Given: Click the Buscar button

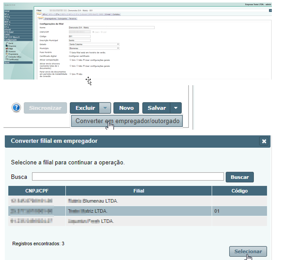Looking at the screenshot, I should click(240, 177).
